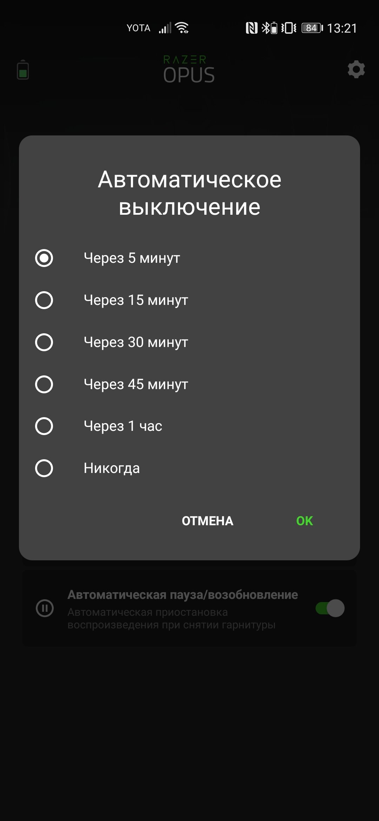The width and height of the screenshot is (379, 821).
Task: Select the Через 5 минут radio button
Action: point(44,258)
